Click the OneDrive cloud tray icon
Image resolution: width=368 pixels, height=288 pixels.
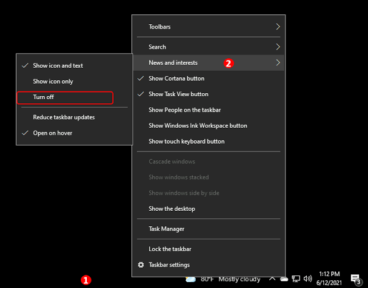pyautogui.click(x=284, y=279)
